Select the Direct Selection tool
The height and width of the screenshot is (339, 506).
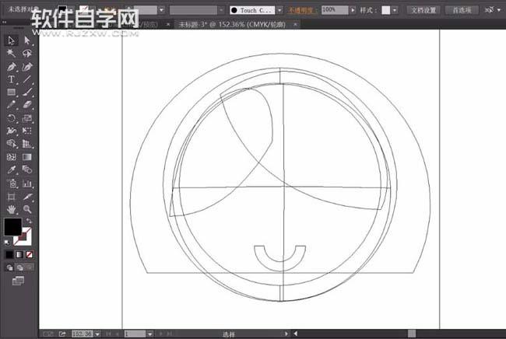point(27,40)
